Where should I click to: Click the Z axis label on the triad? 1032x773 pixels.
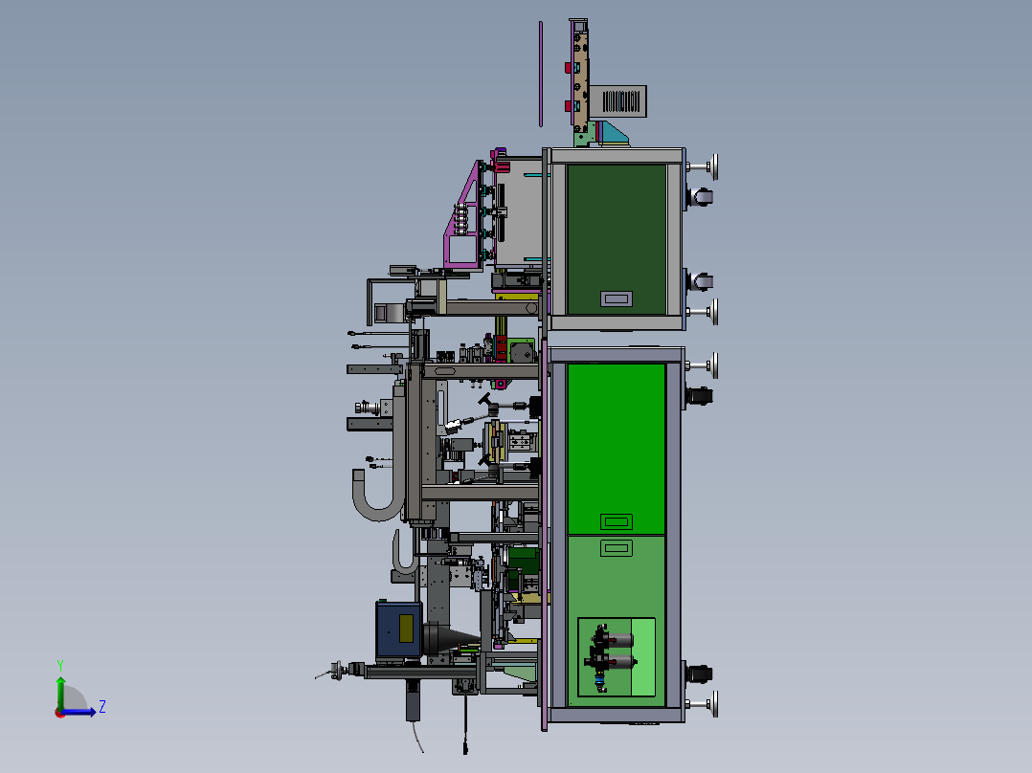coord(102,707)
